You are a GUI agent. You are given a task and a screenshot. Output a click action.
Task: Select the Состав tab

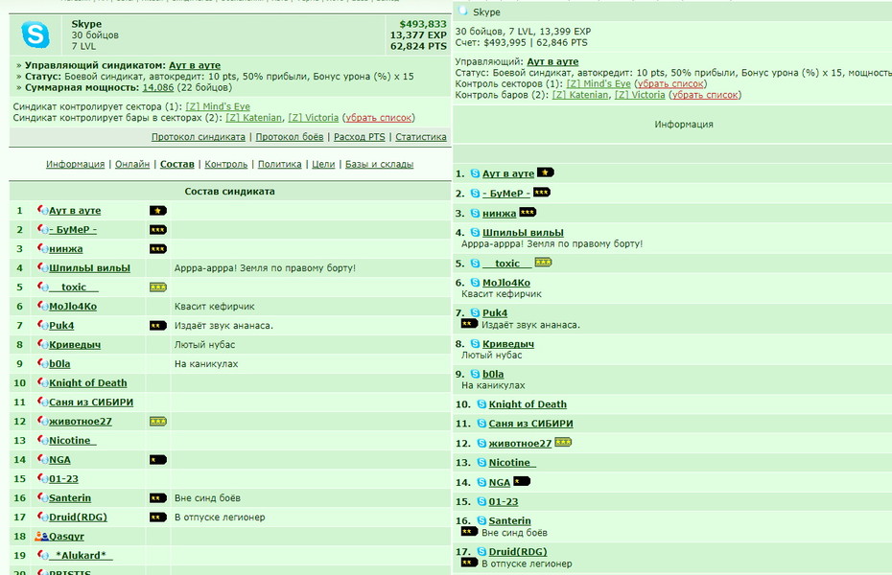point(176,164)
